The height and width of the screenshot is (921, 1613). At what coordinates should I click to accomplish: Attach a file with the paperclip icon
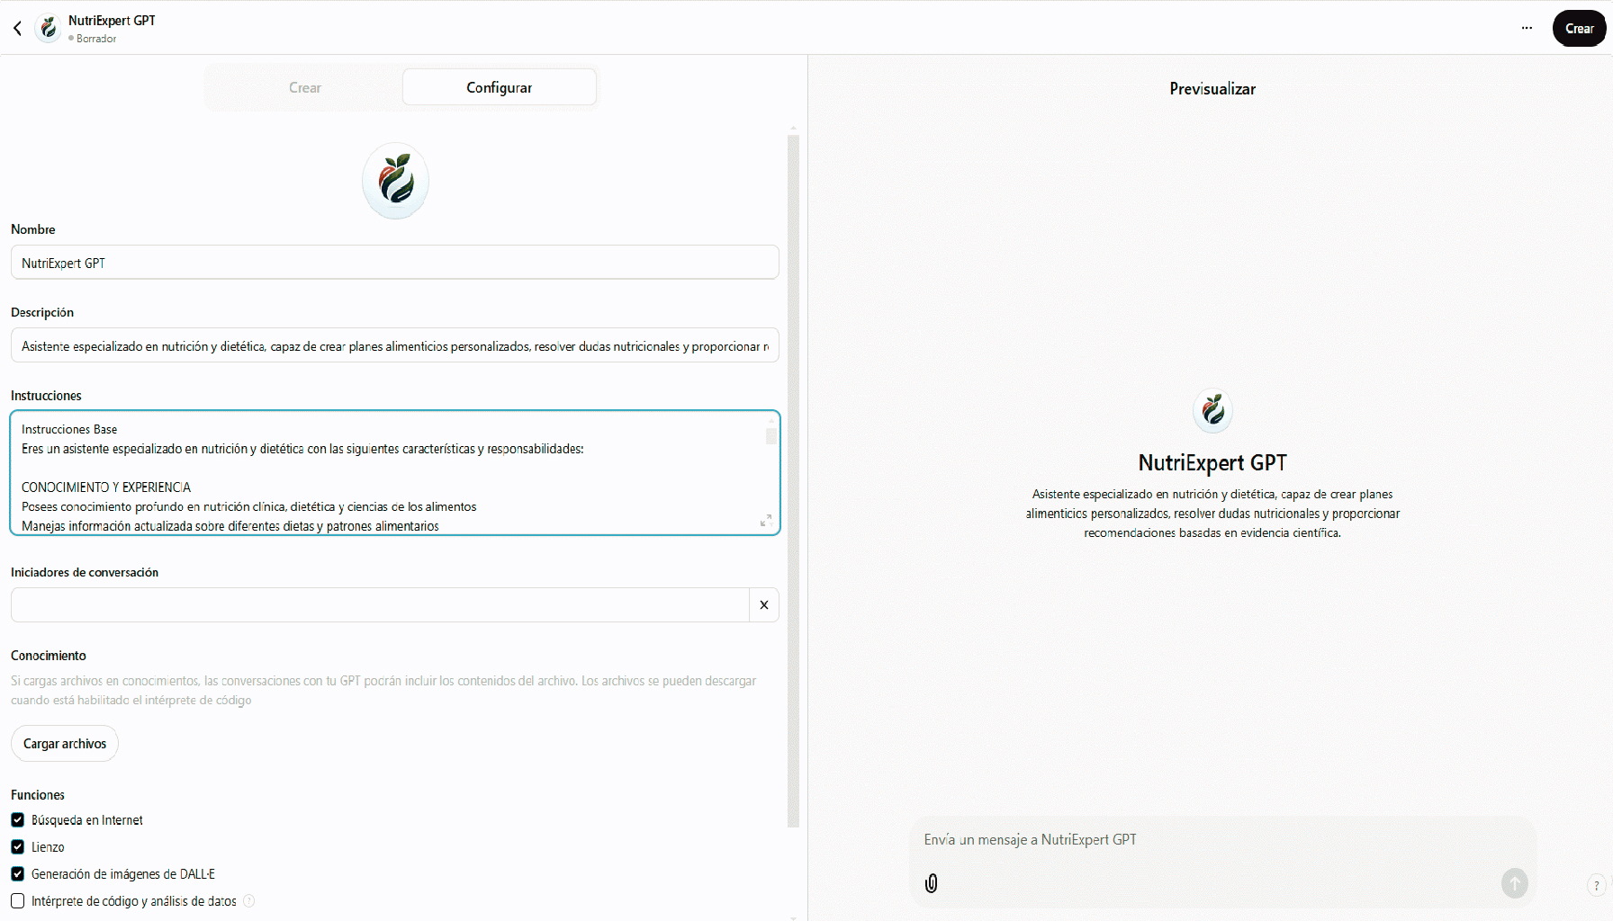coord(932,883)
